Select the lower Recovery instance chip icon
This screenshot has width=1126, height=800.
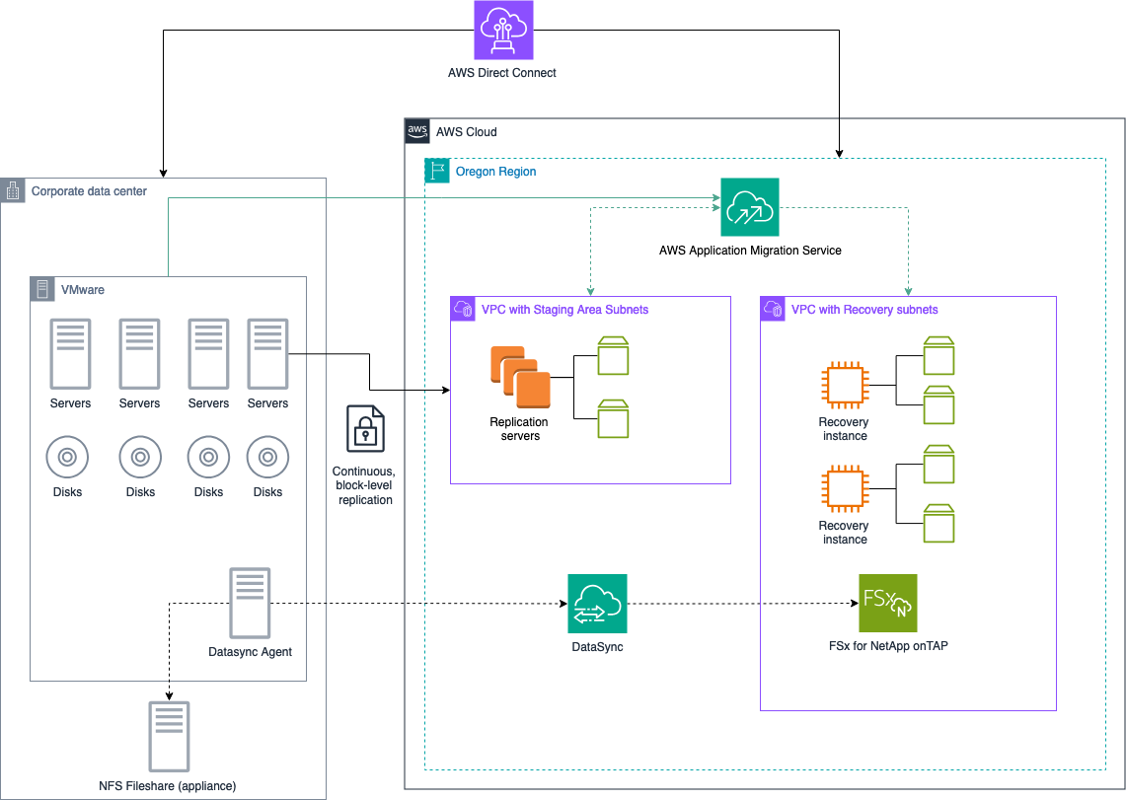tap(845, 488)
